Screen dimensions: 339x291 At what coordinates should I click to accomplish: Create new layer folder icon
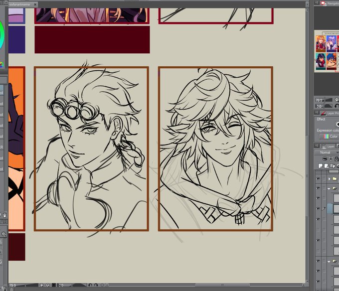pos(333,166)
